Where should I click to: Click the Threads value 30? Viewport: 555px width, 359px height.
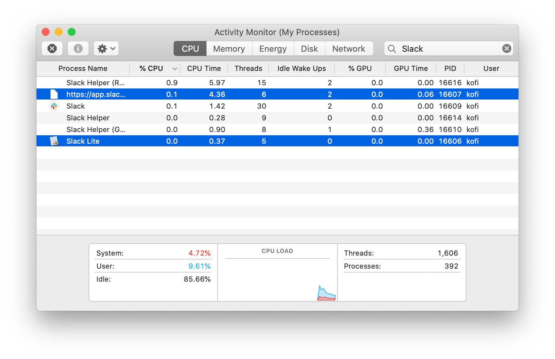[x=262, y=106]
